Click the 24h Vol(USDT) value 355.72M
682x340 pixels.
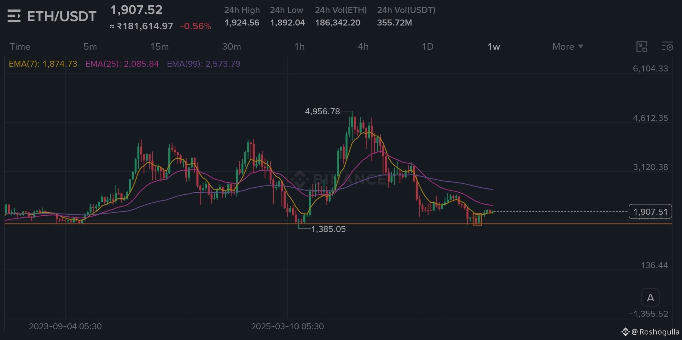[x=394, y=23]
